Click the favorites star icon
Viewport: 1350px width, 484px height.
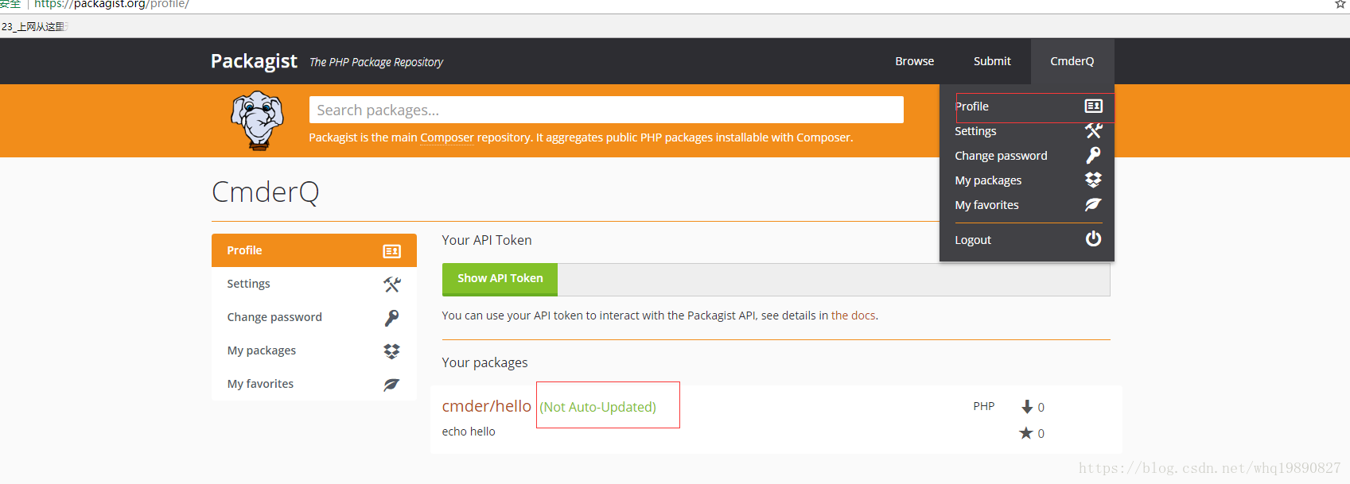pyautogui.click(x=1026, y=433)
